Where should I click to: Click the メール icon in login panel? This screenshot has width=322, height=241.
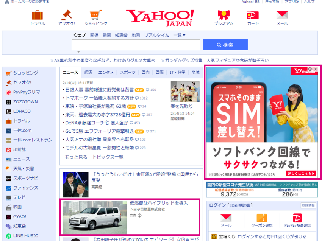click(226, 218)
